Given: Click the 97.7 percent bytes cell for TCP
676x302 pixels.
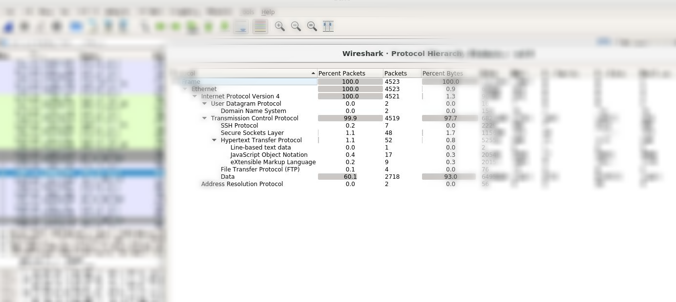Looking at the screenshot, I should 450,118.
